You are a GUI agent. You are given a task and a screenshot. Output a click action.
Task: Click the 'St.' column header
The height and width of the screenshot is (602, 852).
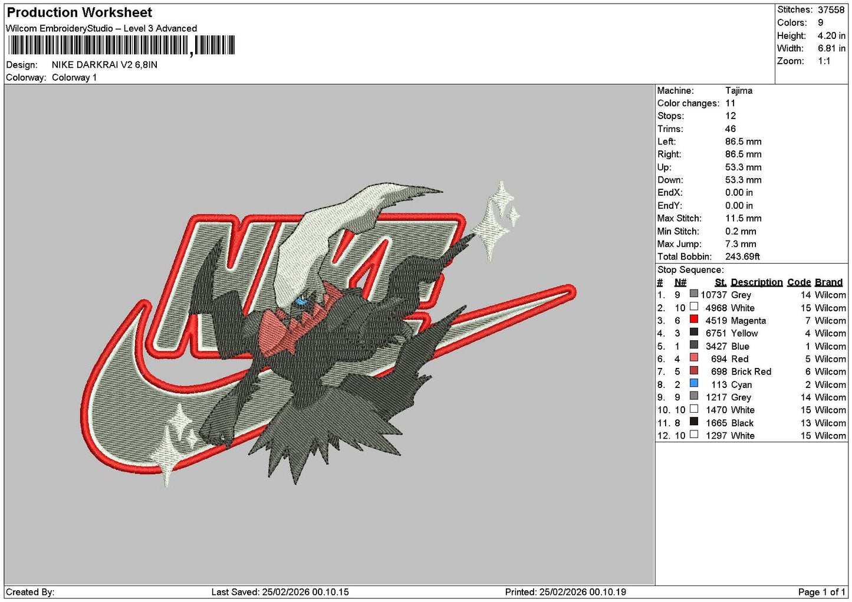(x=721, y=282)
